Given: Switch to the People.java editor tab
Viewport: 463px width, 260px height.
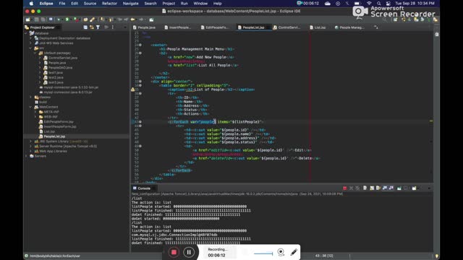Looking at the screenshot, I should (144, 27).
